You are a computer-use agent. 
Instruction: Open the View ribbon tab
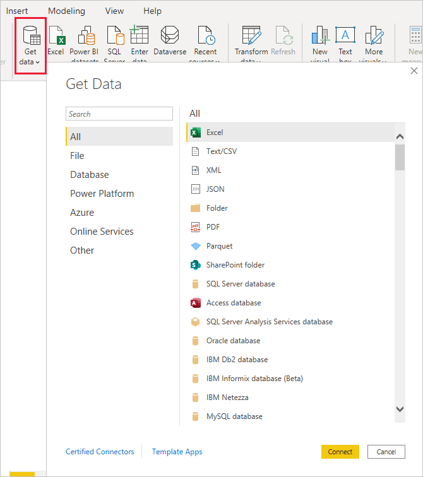114,11
